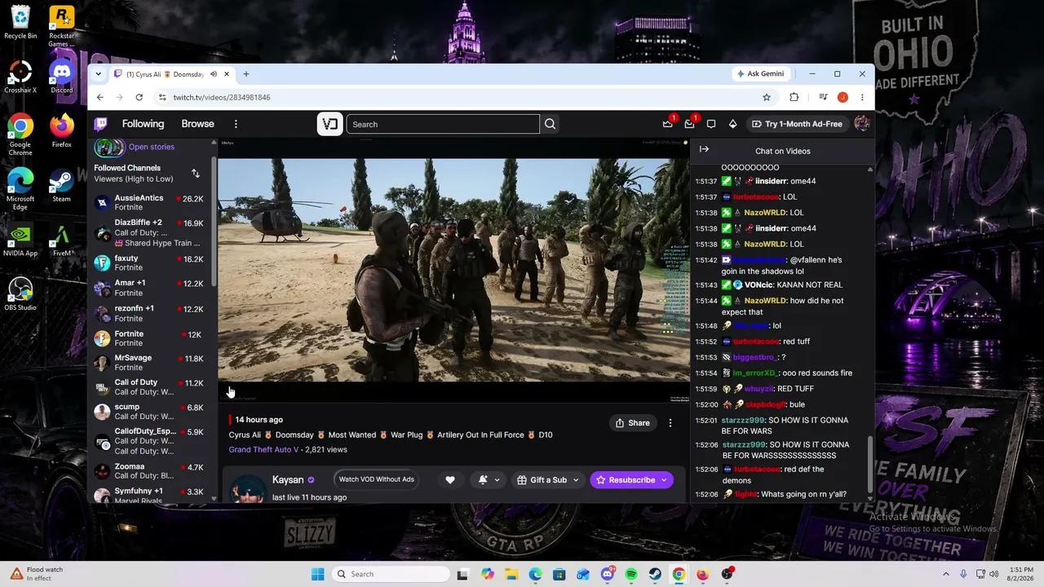1044x587 pixels.
Task: Expand the Gift a Sub dropdown arrow
Action: coord(575,480)
